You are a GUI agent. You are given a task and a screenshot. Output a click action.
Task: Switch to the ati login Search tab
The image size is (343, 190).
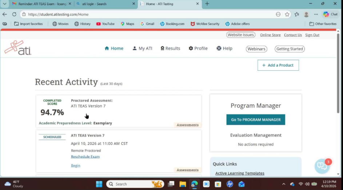(105, 4)
